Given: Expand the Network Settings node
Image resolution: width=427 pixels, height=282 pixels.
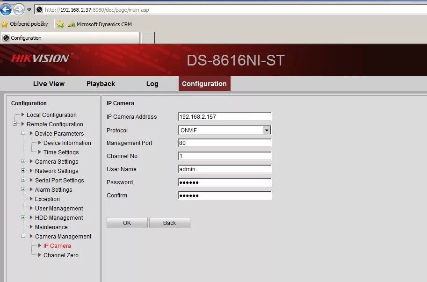Looking at the screenshot, I should (23, 171).
